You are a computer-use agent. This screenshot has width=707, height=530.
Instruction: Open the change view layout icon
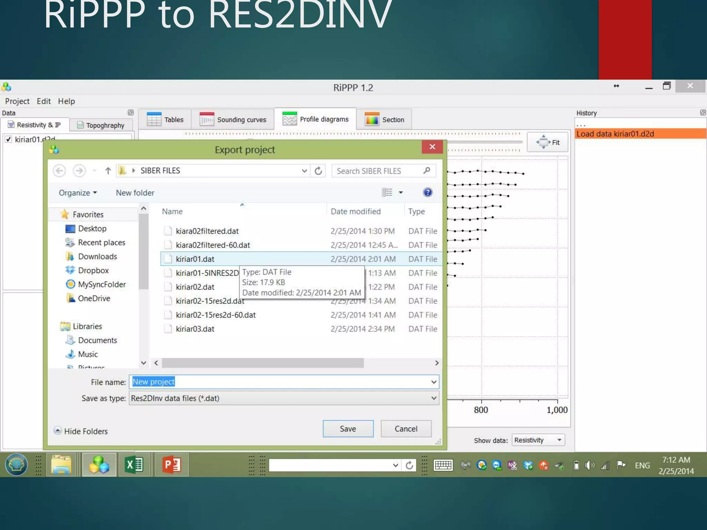387,192
